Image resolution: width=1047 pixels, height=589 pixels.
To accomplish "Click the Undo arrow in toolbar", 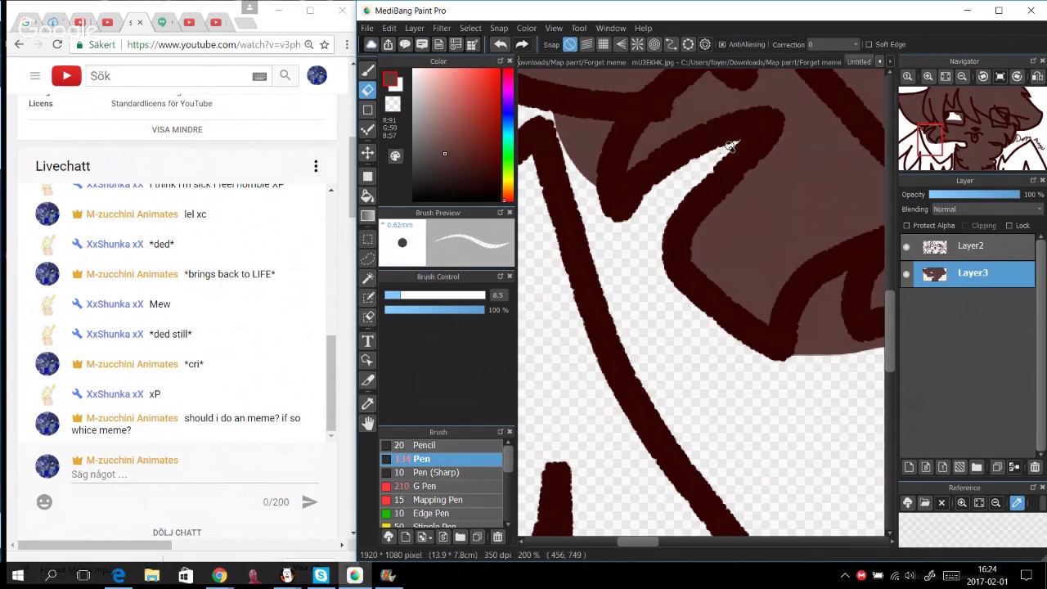I will (x=501, y=44).
